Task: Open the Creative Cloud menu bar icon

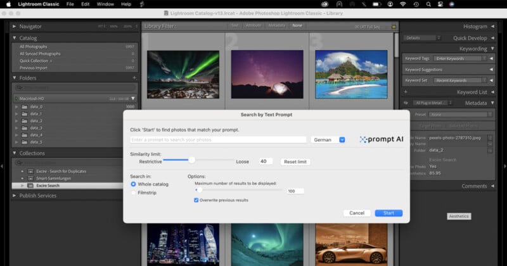Action: 324,4
